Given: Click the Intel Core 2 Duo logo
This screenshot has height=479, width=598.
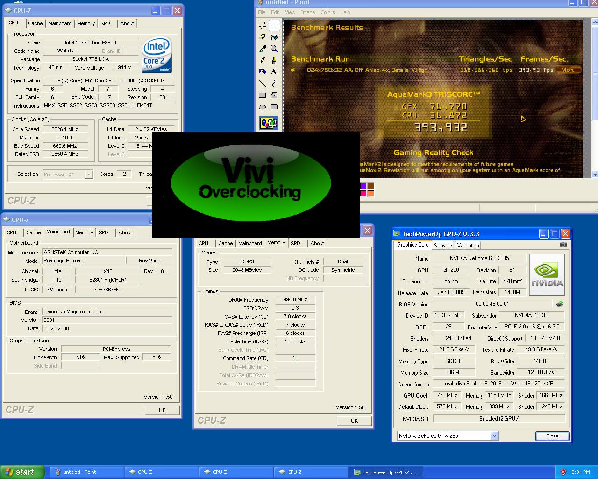Looking at the screenshot, I should (157, 54).
